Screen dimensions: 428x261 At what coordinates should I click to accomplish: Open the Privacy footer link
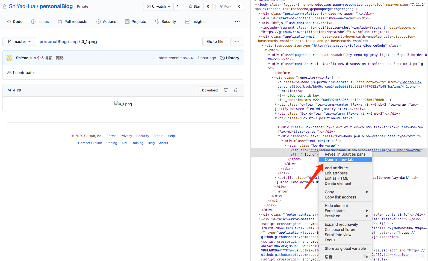(x=126, y=136)
